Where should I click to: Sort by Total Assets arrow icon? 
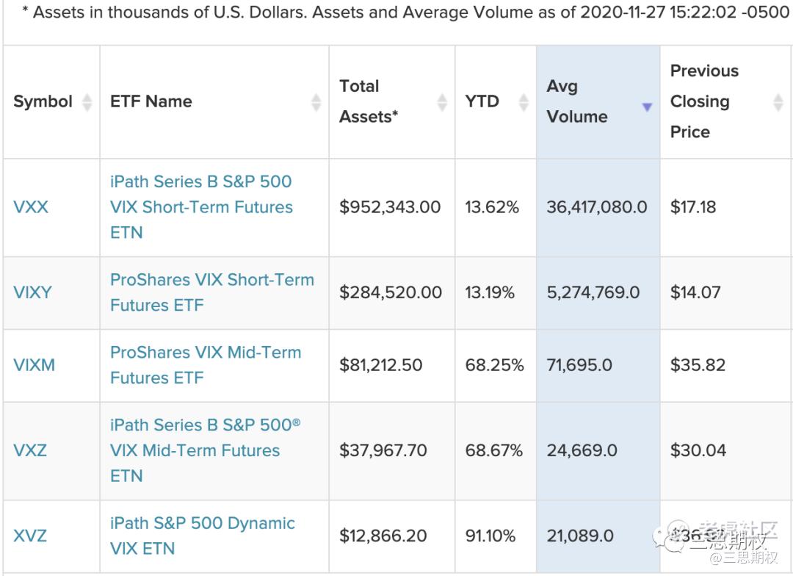[443, 102]
